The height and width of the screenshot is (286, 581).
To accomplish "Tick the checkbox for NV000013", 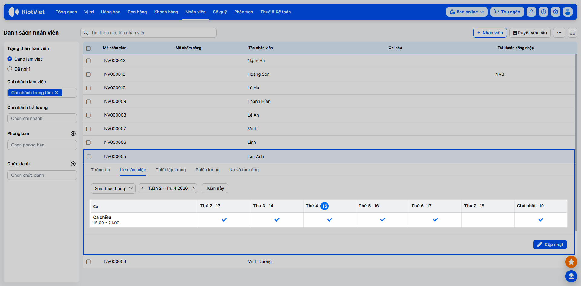I will [x=88, y=61].
